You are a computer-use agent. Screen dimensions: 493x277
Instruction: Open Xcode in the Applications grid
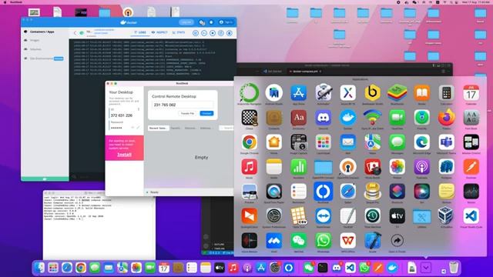(x=373, y=241)
